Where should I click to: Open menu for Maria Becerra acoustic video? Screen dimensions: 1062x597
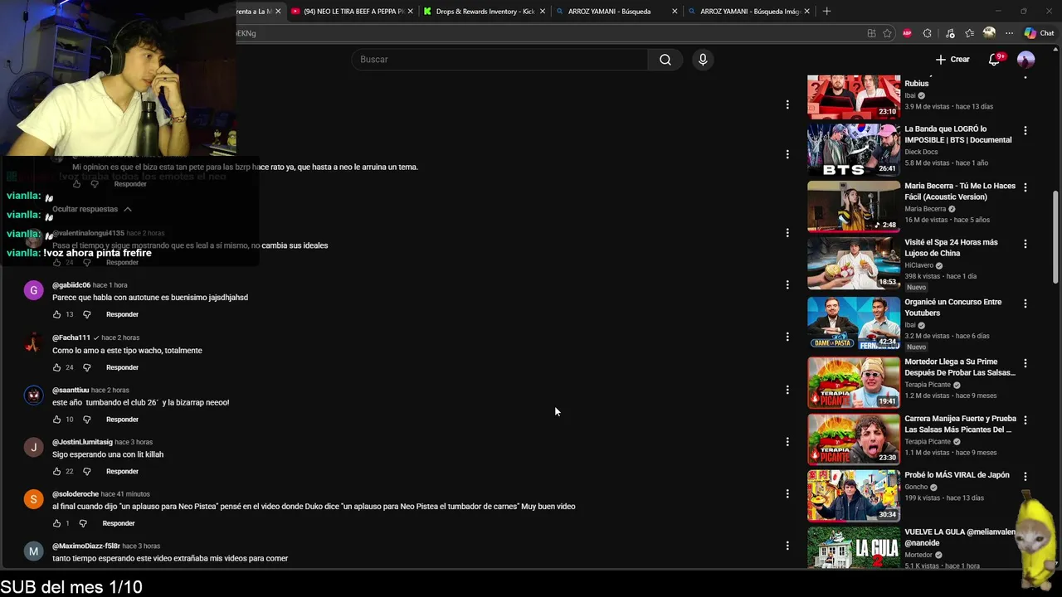pos(1025,187)
